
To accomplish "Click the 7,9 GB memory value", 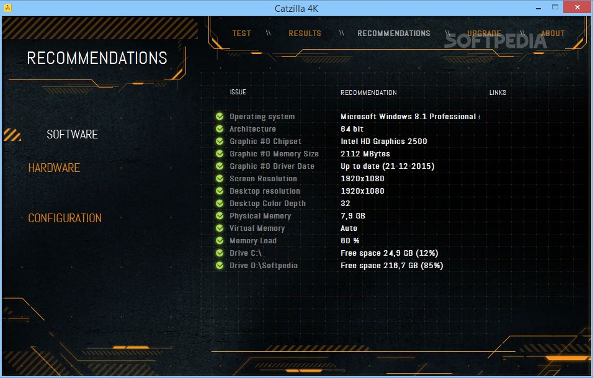I will (x=353, y=215).
